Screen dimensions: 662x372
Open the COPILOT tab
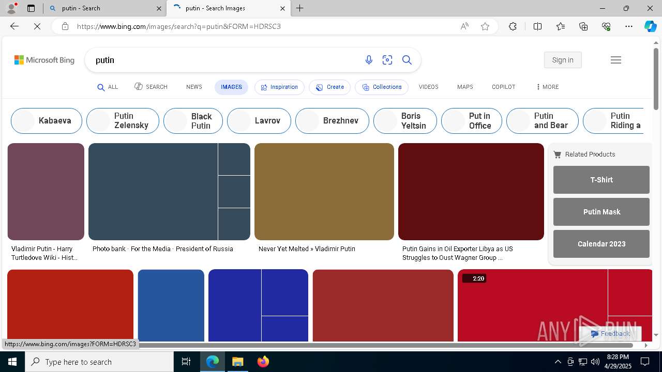tap(503, 87)
